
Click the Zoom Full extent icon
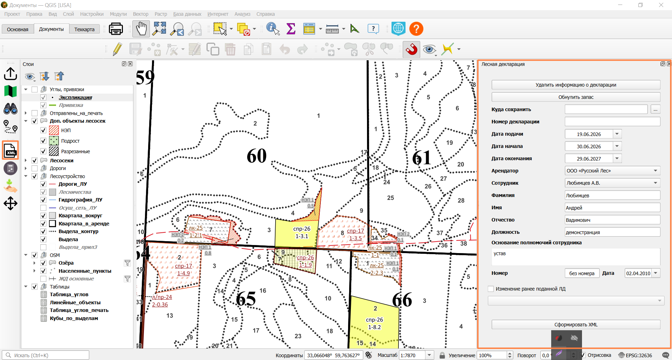tap(159, 29)
